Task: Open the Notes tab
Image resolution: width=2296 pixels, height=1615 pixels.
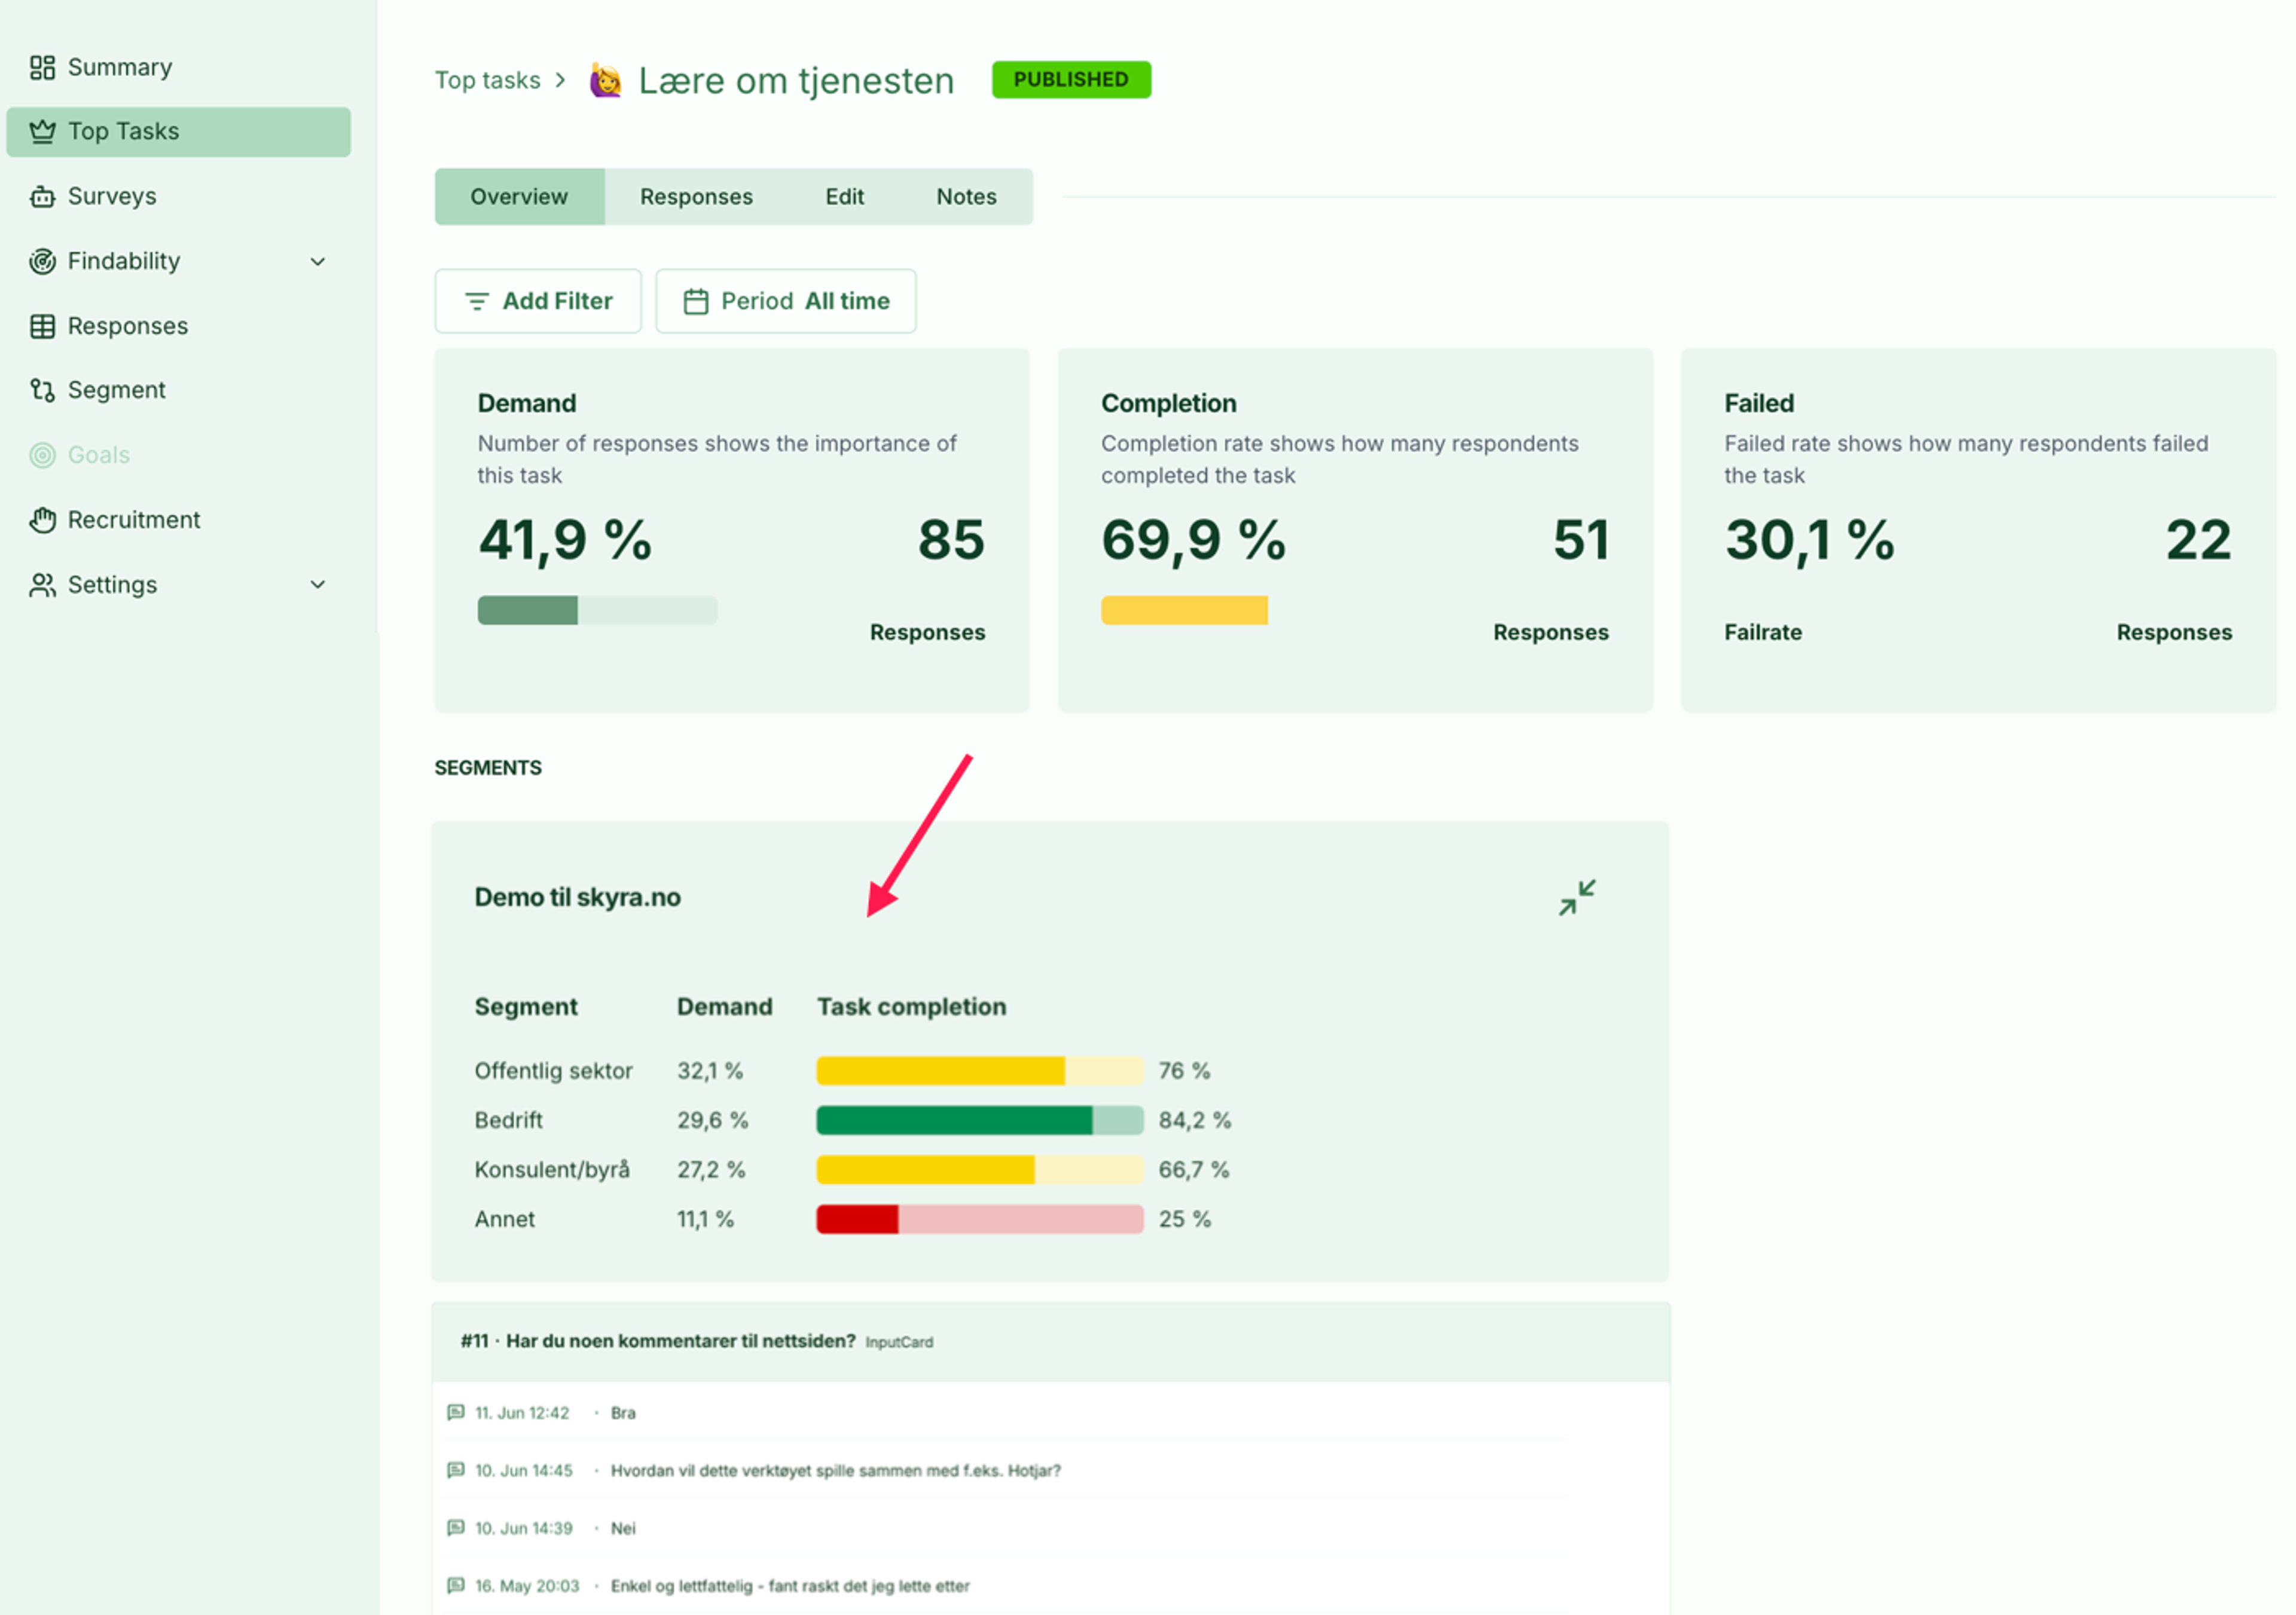Action: point(966,197)
